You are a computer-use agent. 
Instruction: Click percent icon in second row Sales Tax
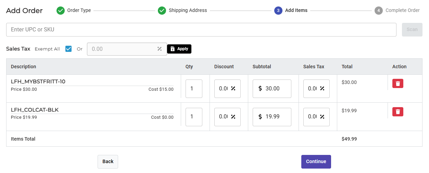(x=322, y=117)
